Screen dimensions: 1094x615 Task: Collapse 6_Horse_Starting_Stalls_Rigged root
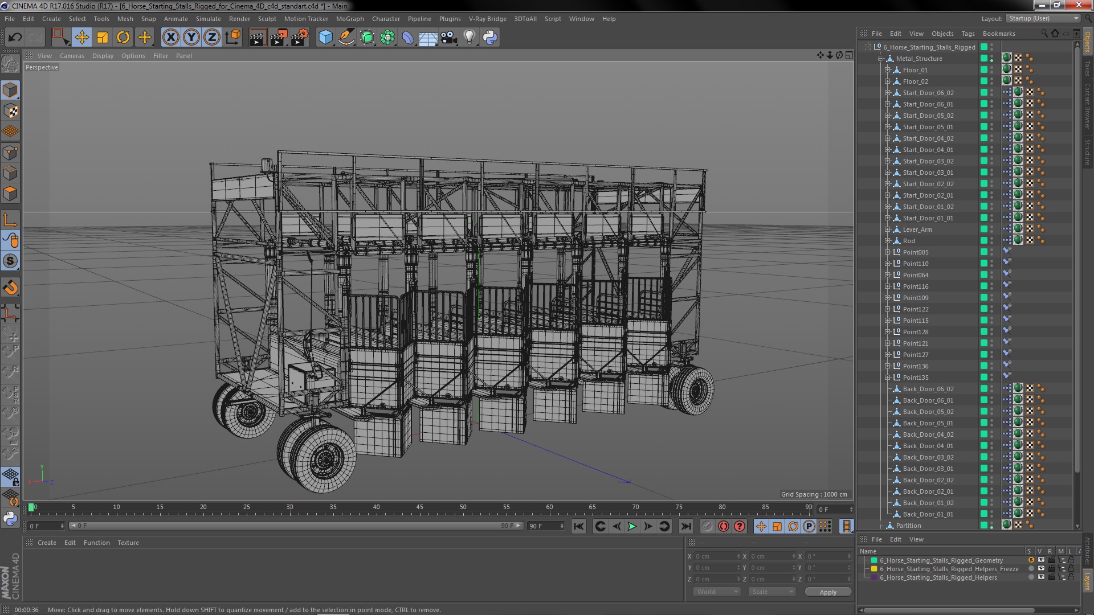click(868, 47)
